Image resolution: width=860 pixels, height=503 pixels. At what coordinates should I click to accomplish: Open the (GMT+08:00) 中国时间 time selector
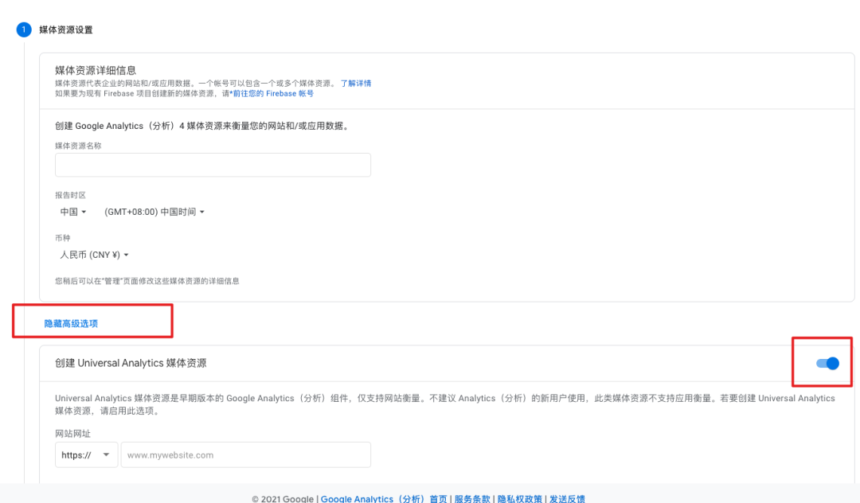tap(155, 211)
